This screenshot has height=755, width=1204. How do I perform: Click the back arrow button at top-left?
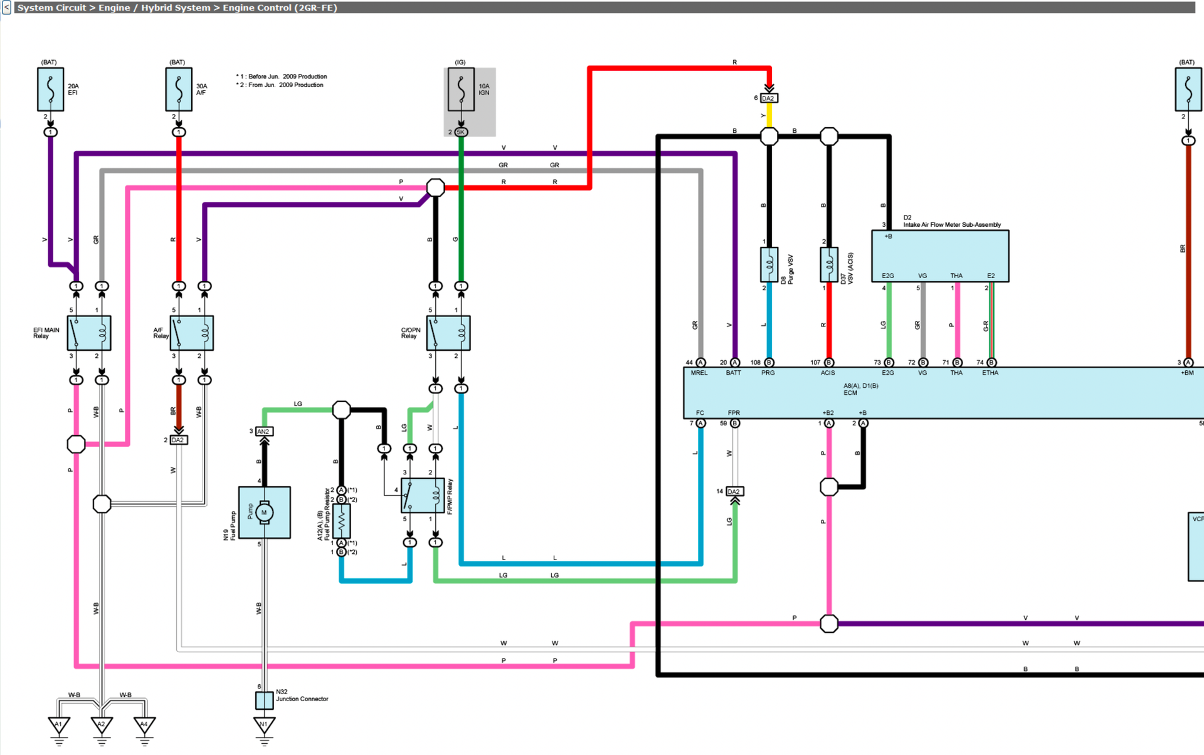[6, 8]
